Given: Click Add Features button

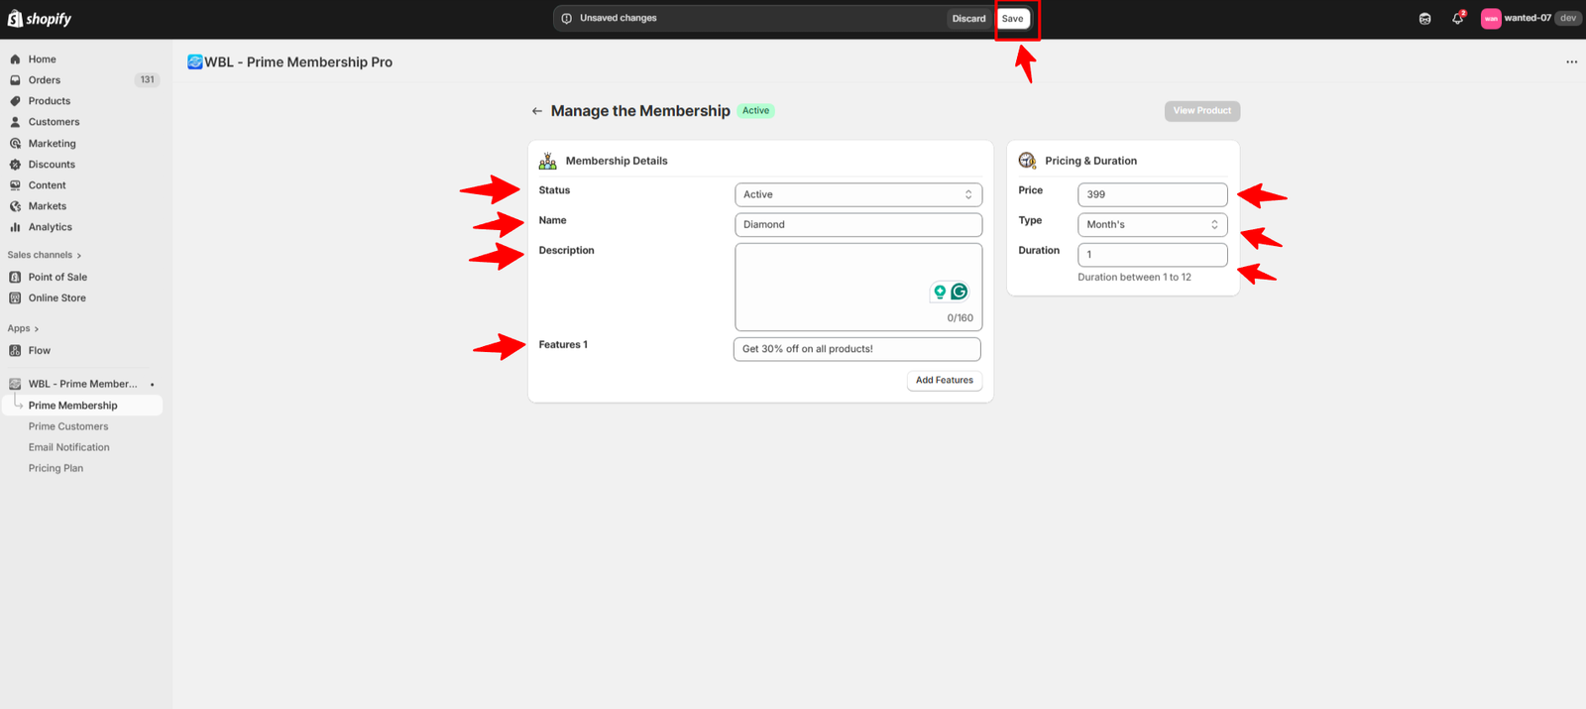Looking at the screenshot, I should 945,381.
